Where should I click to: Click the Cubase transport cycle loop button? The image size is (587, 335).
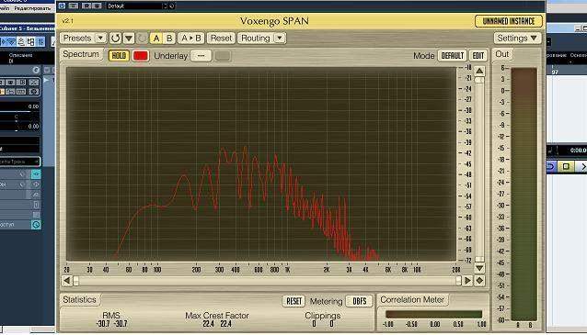click(551, 166)
